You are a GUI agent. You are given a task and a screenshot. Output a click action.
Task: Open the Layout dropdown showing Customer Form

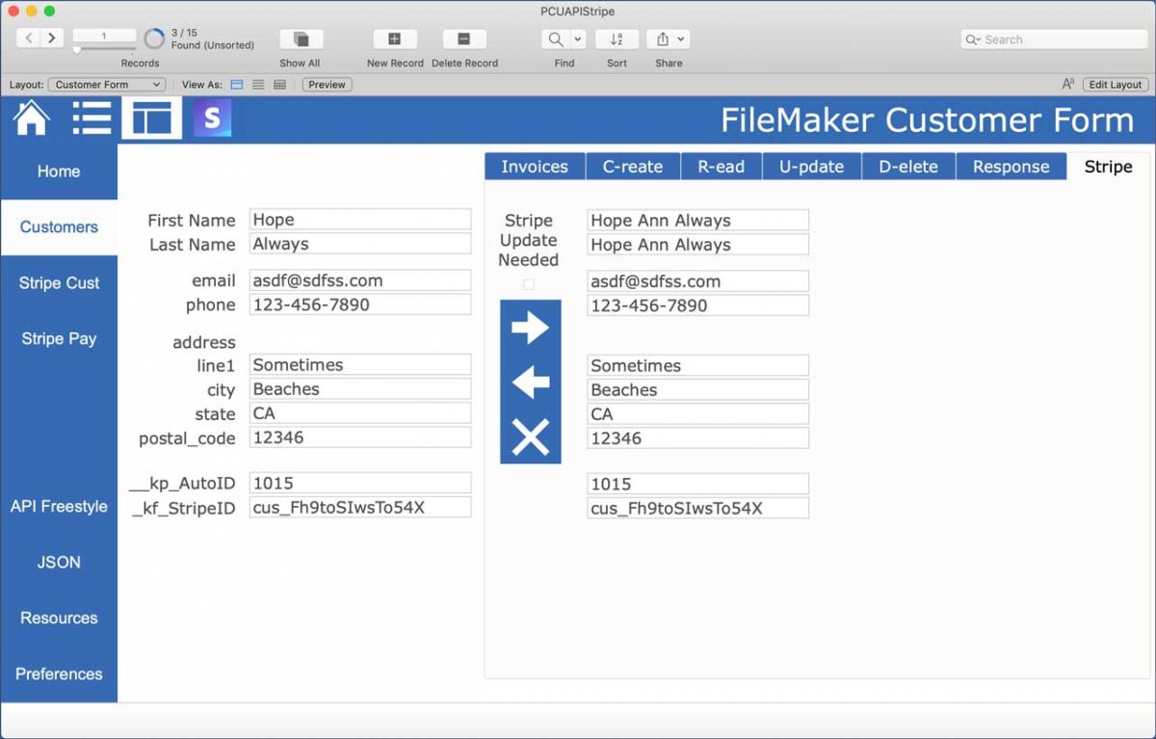pos(106,84)
